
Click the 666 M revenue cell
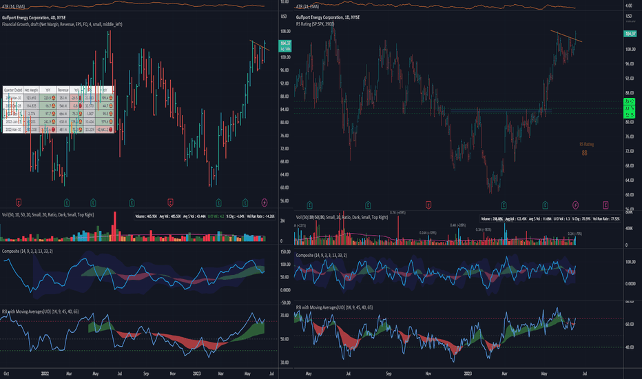click(x=63, y=114)
